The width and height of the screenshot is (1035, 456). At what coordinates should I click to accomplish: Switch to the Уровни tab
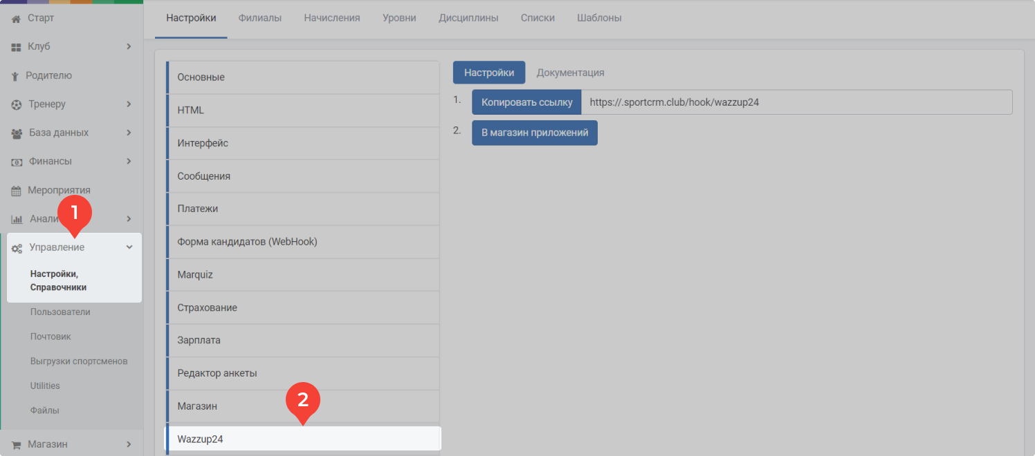point(399,18)
